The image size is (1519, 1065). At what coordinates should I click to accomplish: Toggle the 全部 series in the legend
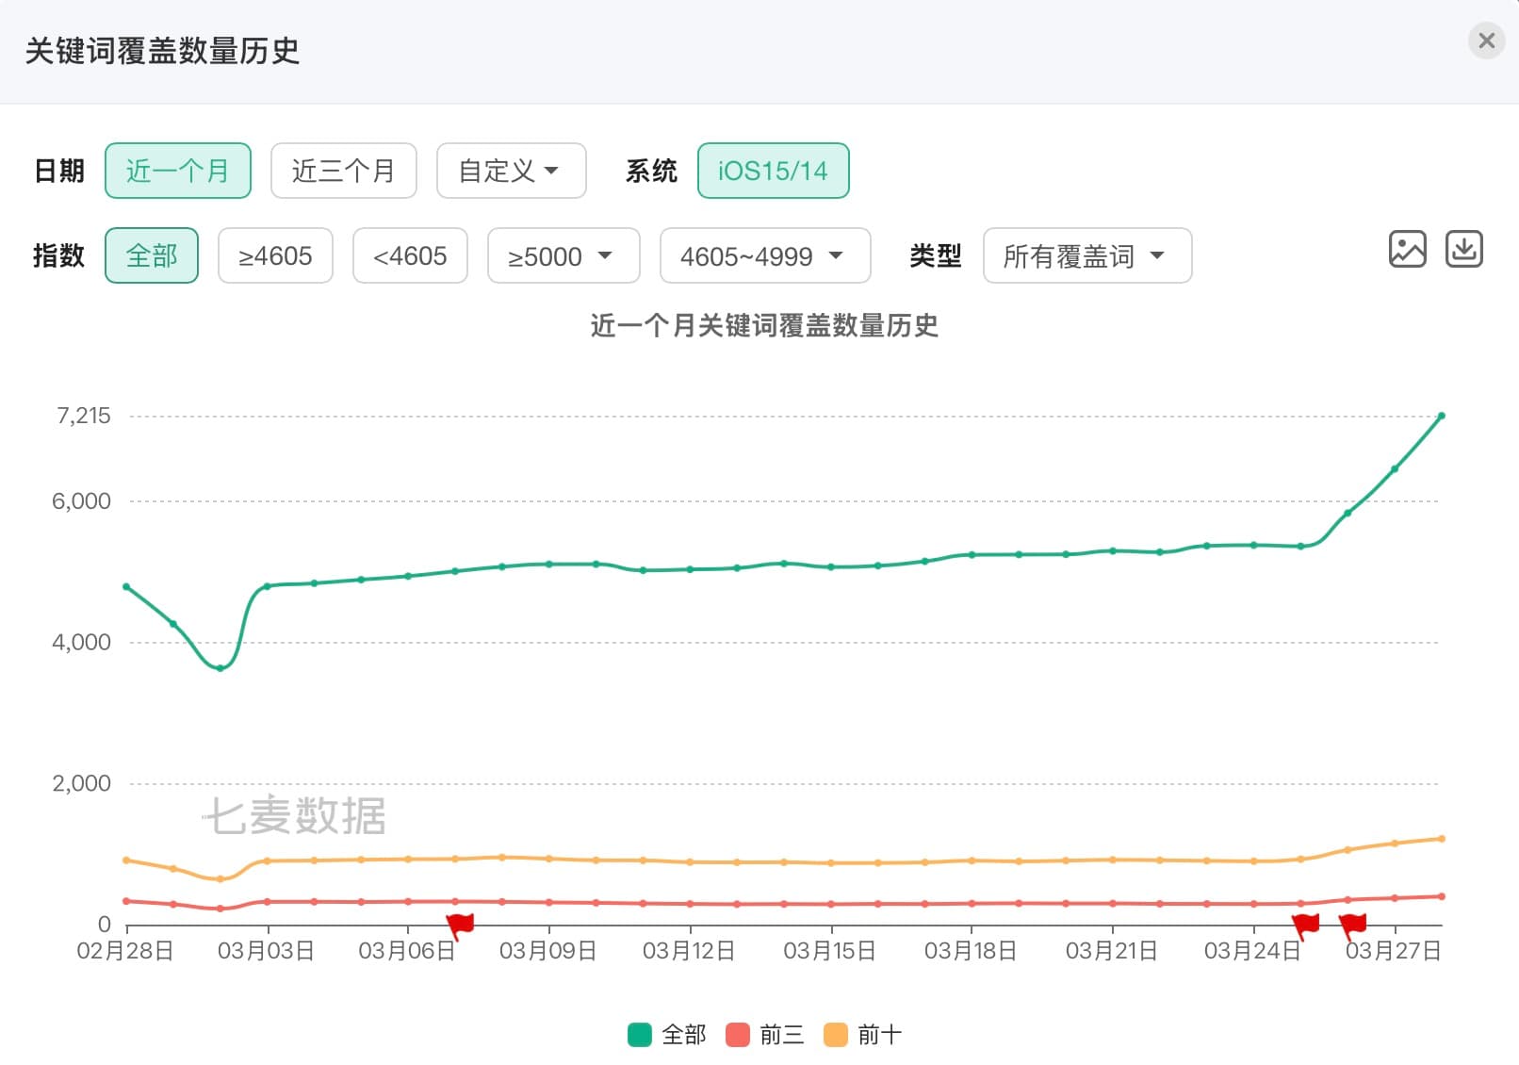[670, 1034]
